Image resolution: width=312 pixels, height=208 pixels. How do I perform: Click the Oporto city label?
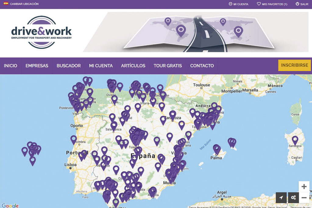coord(76,125)
